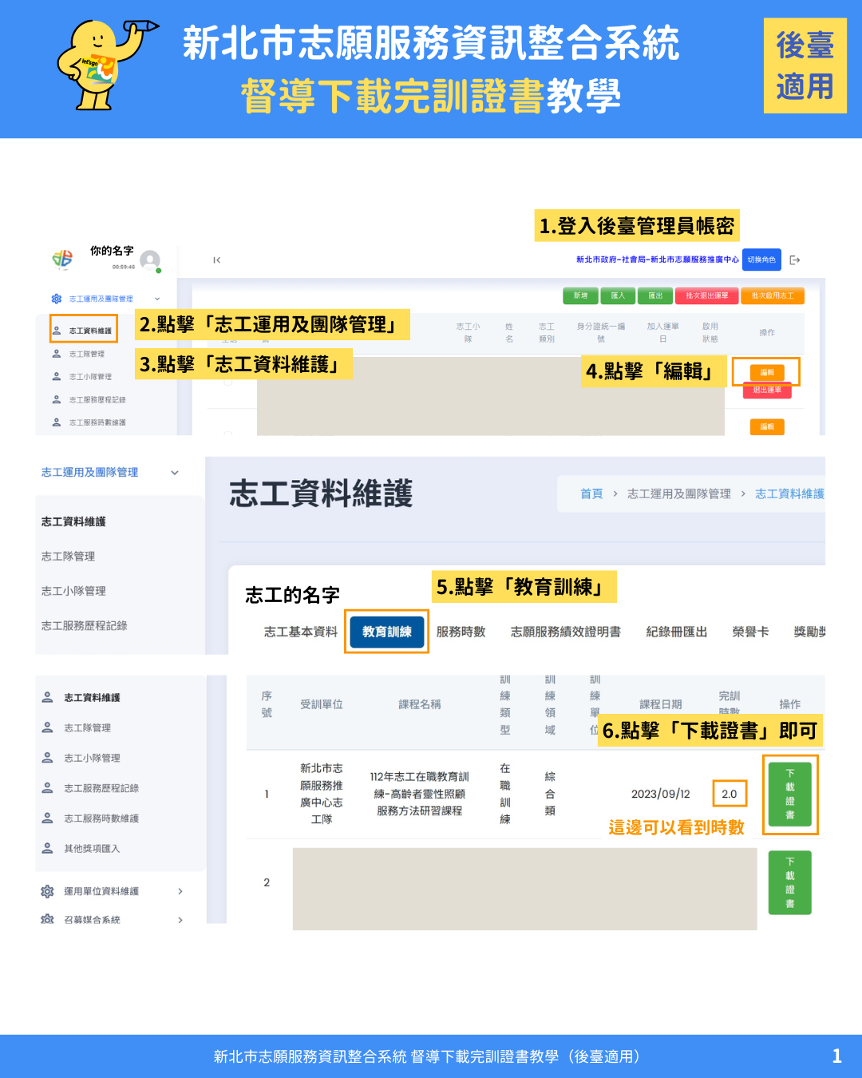Open the 志願服務績效證明書 tab
The height and width of the screenshot is (1078, 862).
point(566,632)
